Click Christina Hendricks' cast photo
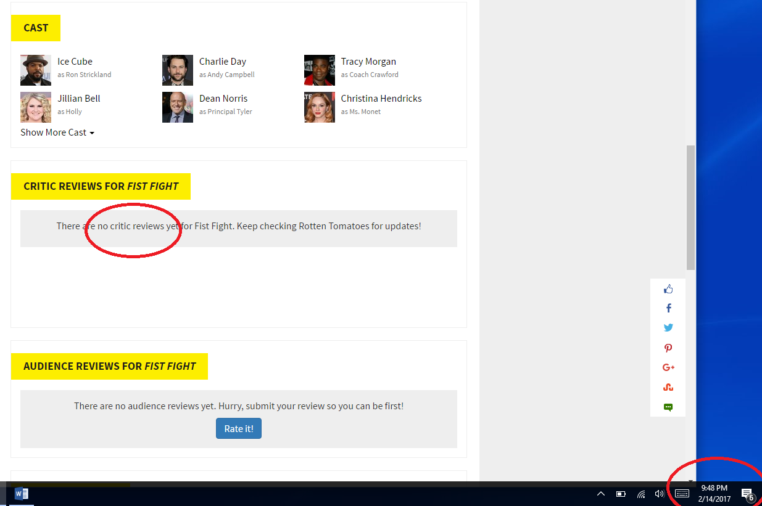 [x=320, y=107]
